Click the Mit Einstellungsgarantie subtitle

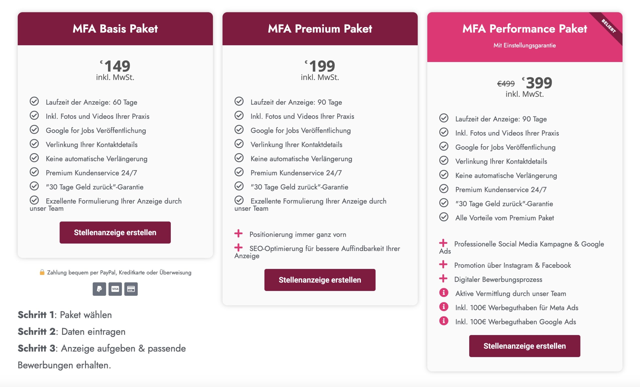(524, 45)
